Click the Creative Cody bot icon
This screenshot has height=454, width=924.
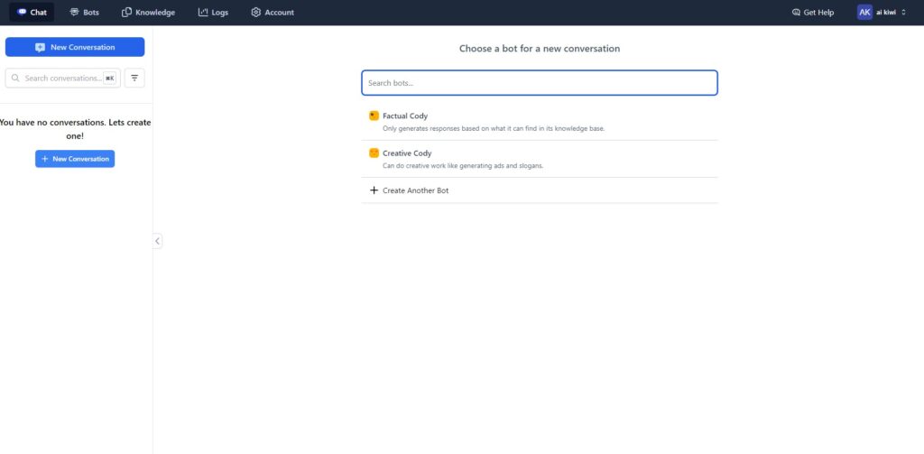tap(374, 153)
